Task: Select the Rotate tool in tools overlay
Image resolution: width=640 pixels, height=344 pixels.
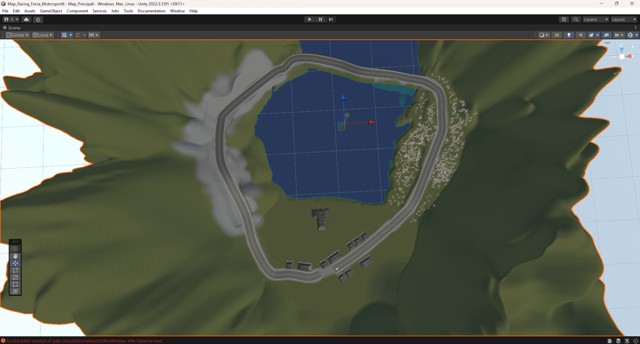Action: click(x=15, y=270)
